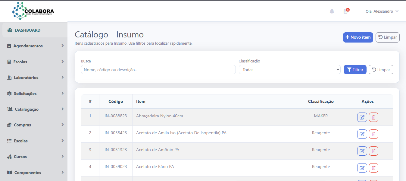Select code IN-0031323
Image resolution: width=406 pixels, height=181 pixels.
point(116,150)
